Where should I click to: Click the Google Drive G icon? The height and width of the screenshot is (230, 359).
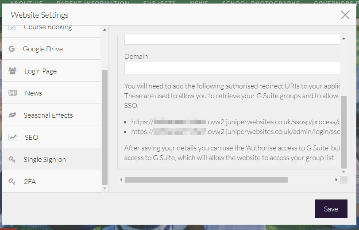pyautogui.click(x=12, y=49)
